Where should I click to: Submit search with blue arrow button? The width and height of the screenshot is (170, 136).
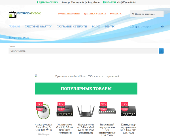pyautogui.click(x=161, y=51)
